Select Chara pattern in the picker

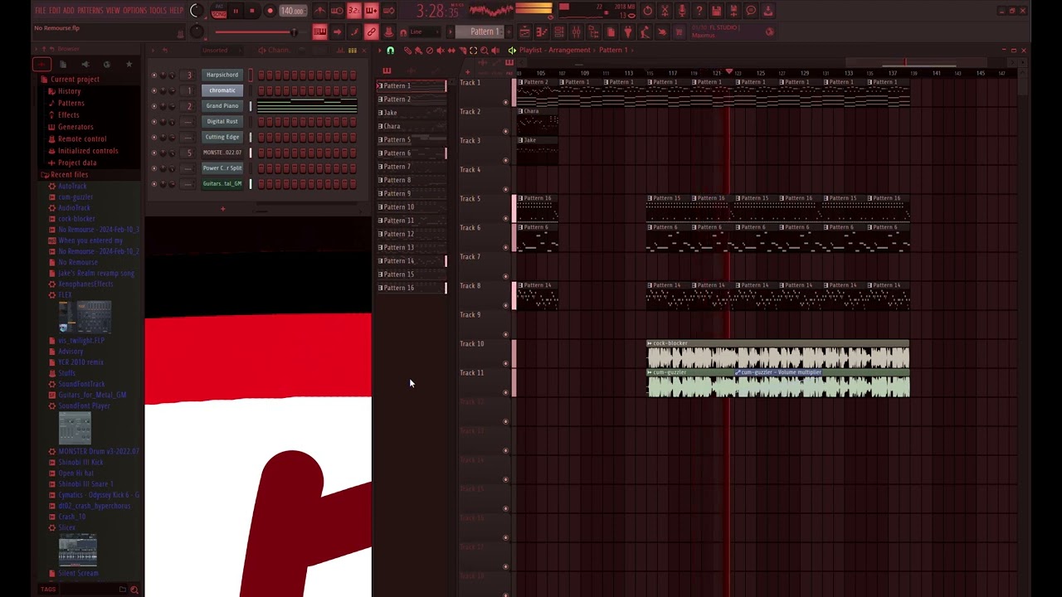point(412,126)
